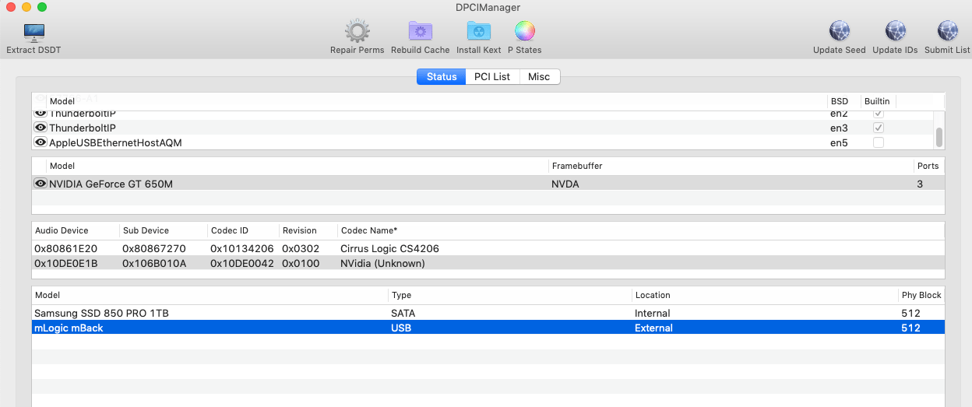Toggle eye icon for ThunderboltIP en3
972x407 pixels.
[x=40, y=128]
